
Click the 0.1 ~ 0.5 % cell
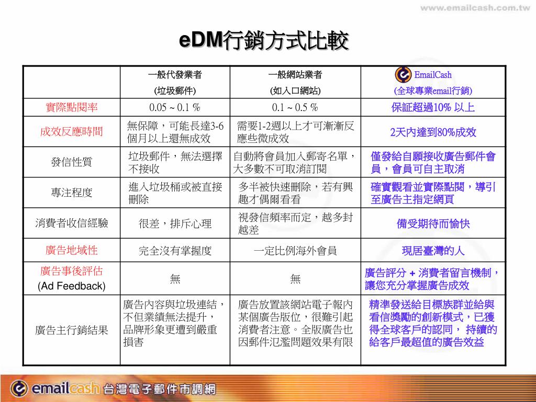(295, 107)
